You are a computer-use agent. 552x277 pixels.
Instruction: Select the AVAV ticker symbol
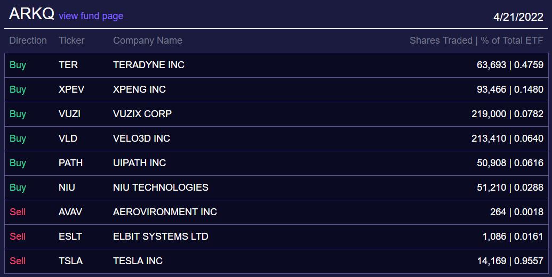tap(70, 212)
